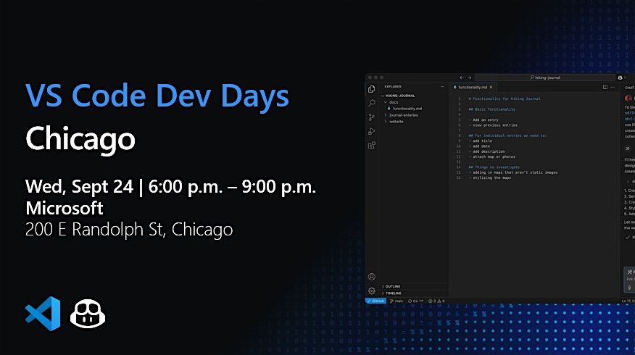Open the Manage gear icon
Screen dimensions: 635x355
(x=371, y=291)
